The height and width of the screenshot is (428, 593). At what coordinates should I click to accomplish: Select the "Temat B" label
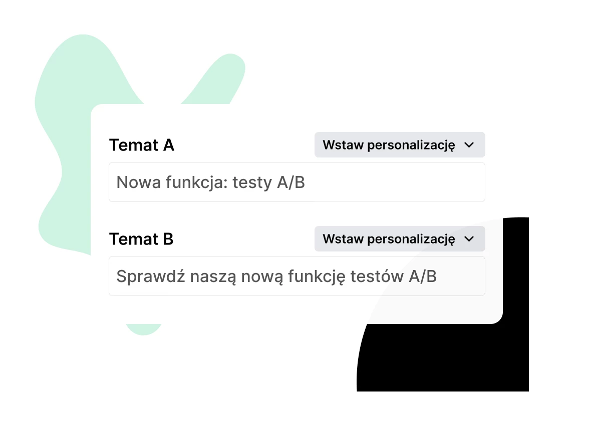pyautogui.click(x=141, y=239)
